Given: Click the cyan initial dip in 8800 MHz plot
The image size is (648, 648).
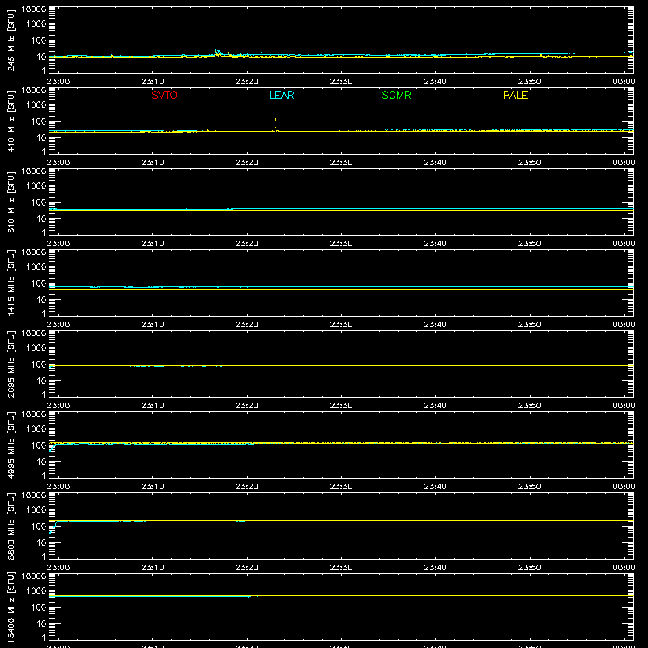Looking at the screenshot, I should point(52,528).
